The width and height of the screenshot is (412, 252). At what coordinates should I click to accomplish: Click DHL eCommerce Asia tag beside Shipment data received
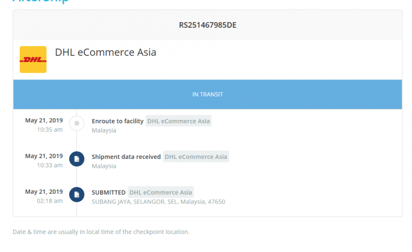tap(196, 157)
